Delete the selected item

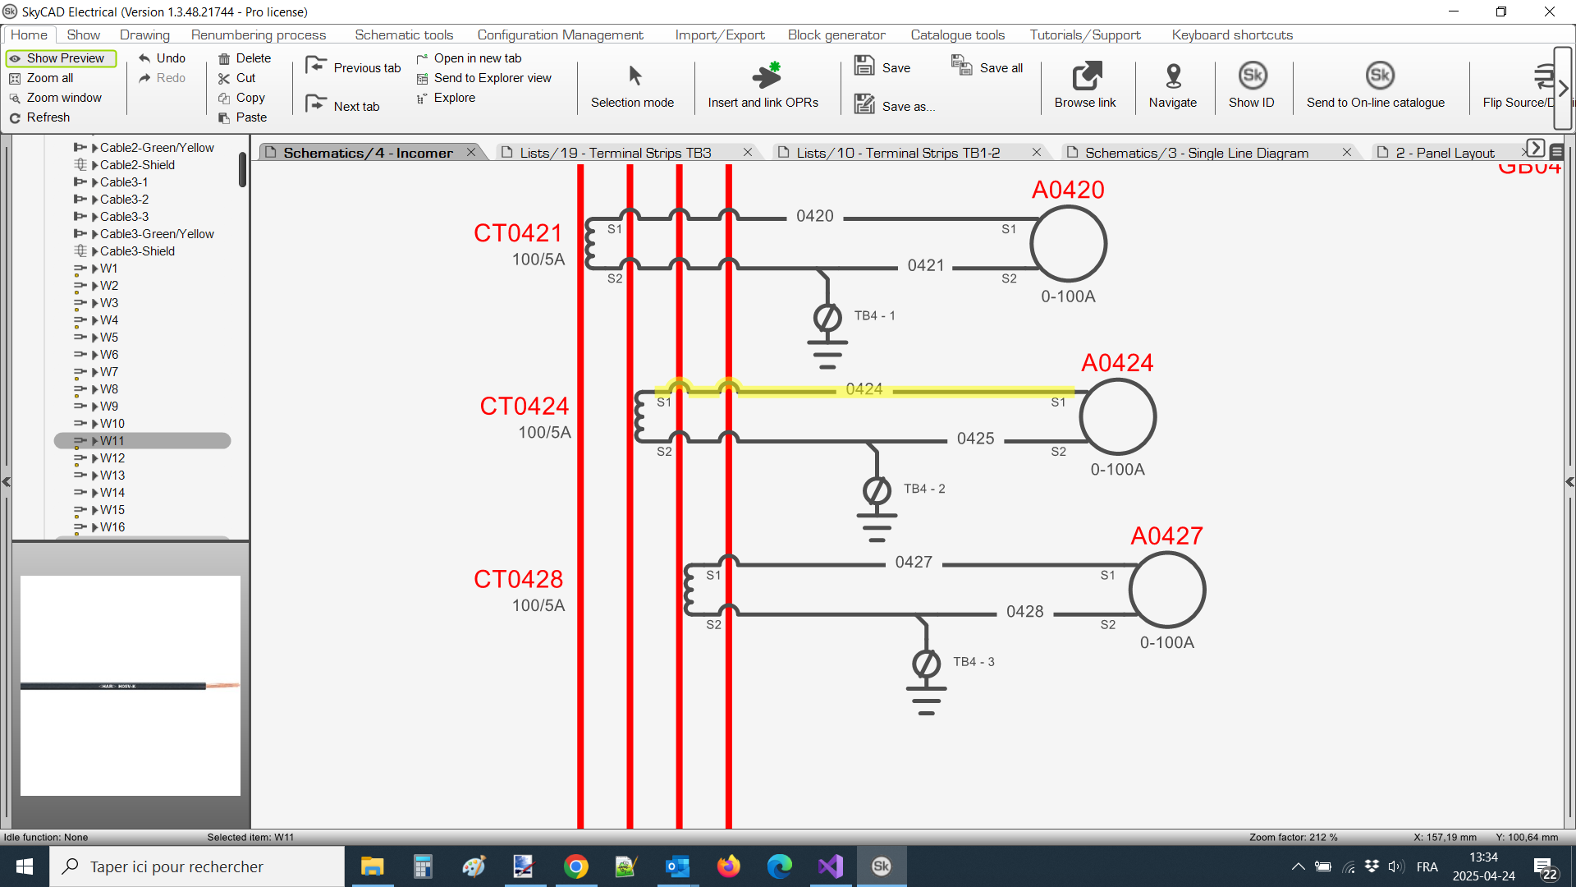coord(245,58)
